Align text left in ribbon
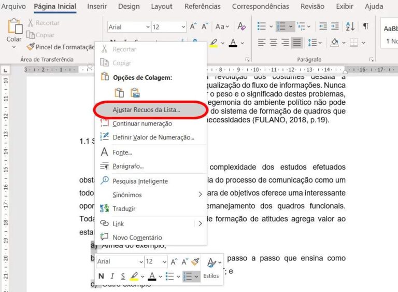The height and width of the screenshot is (292, 398). (261, 42)
